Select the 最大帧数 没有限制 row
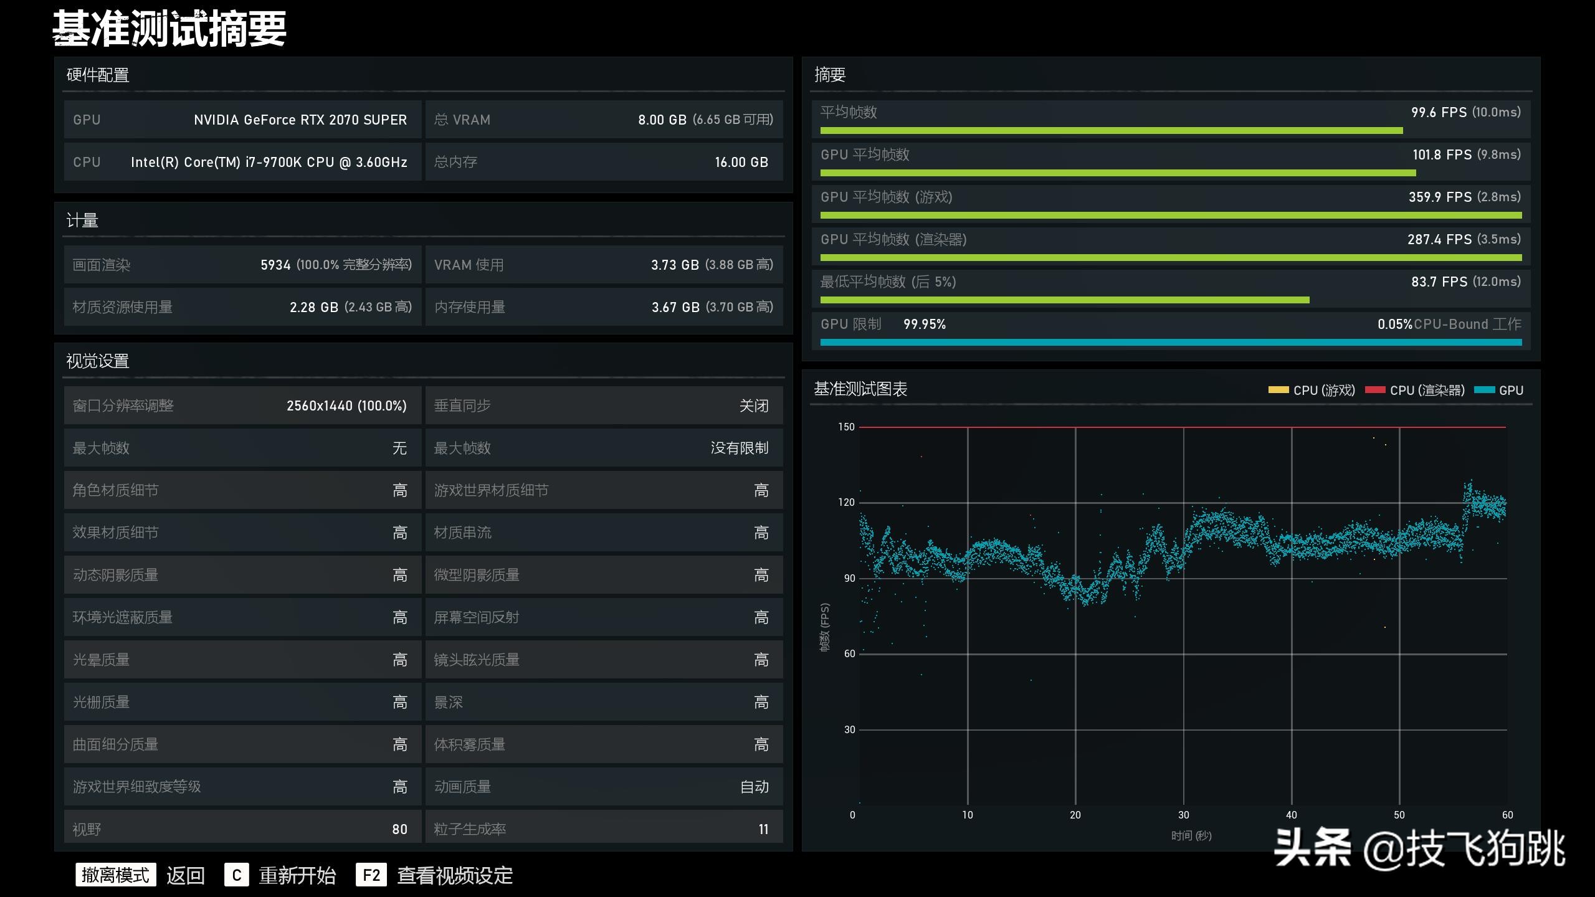This screenshot has width=1595, height=897. [x=603, y=448]
